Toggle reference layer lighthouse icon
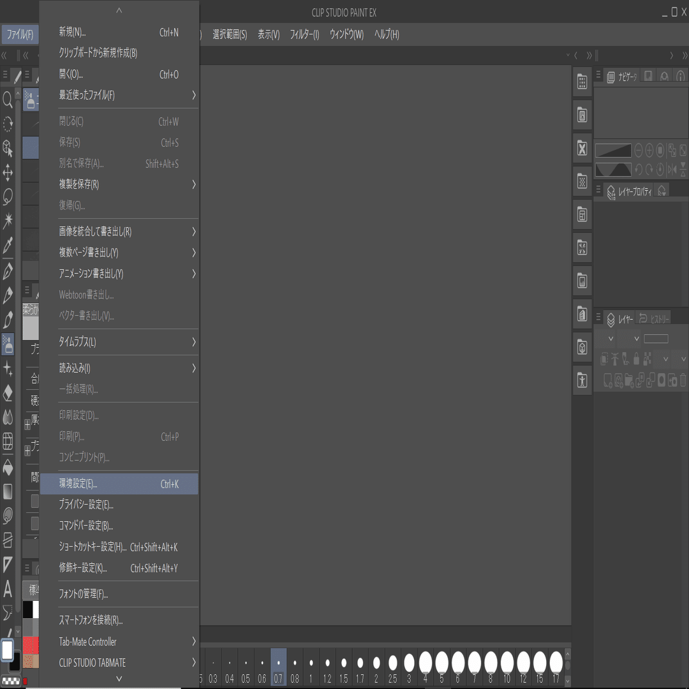The height and width of the screenshot is (689, 689). [x=615, y=359]
